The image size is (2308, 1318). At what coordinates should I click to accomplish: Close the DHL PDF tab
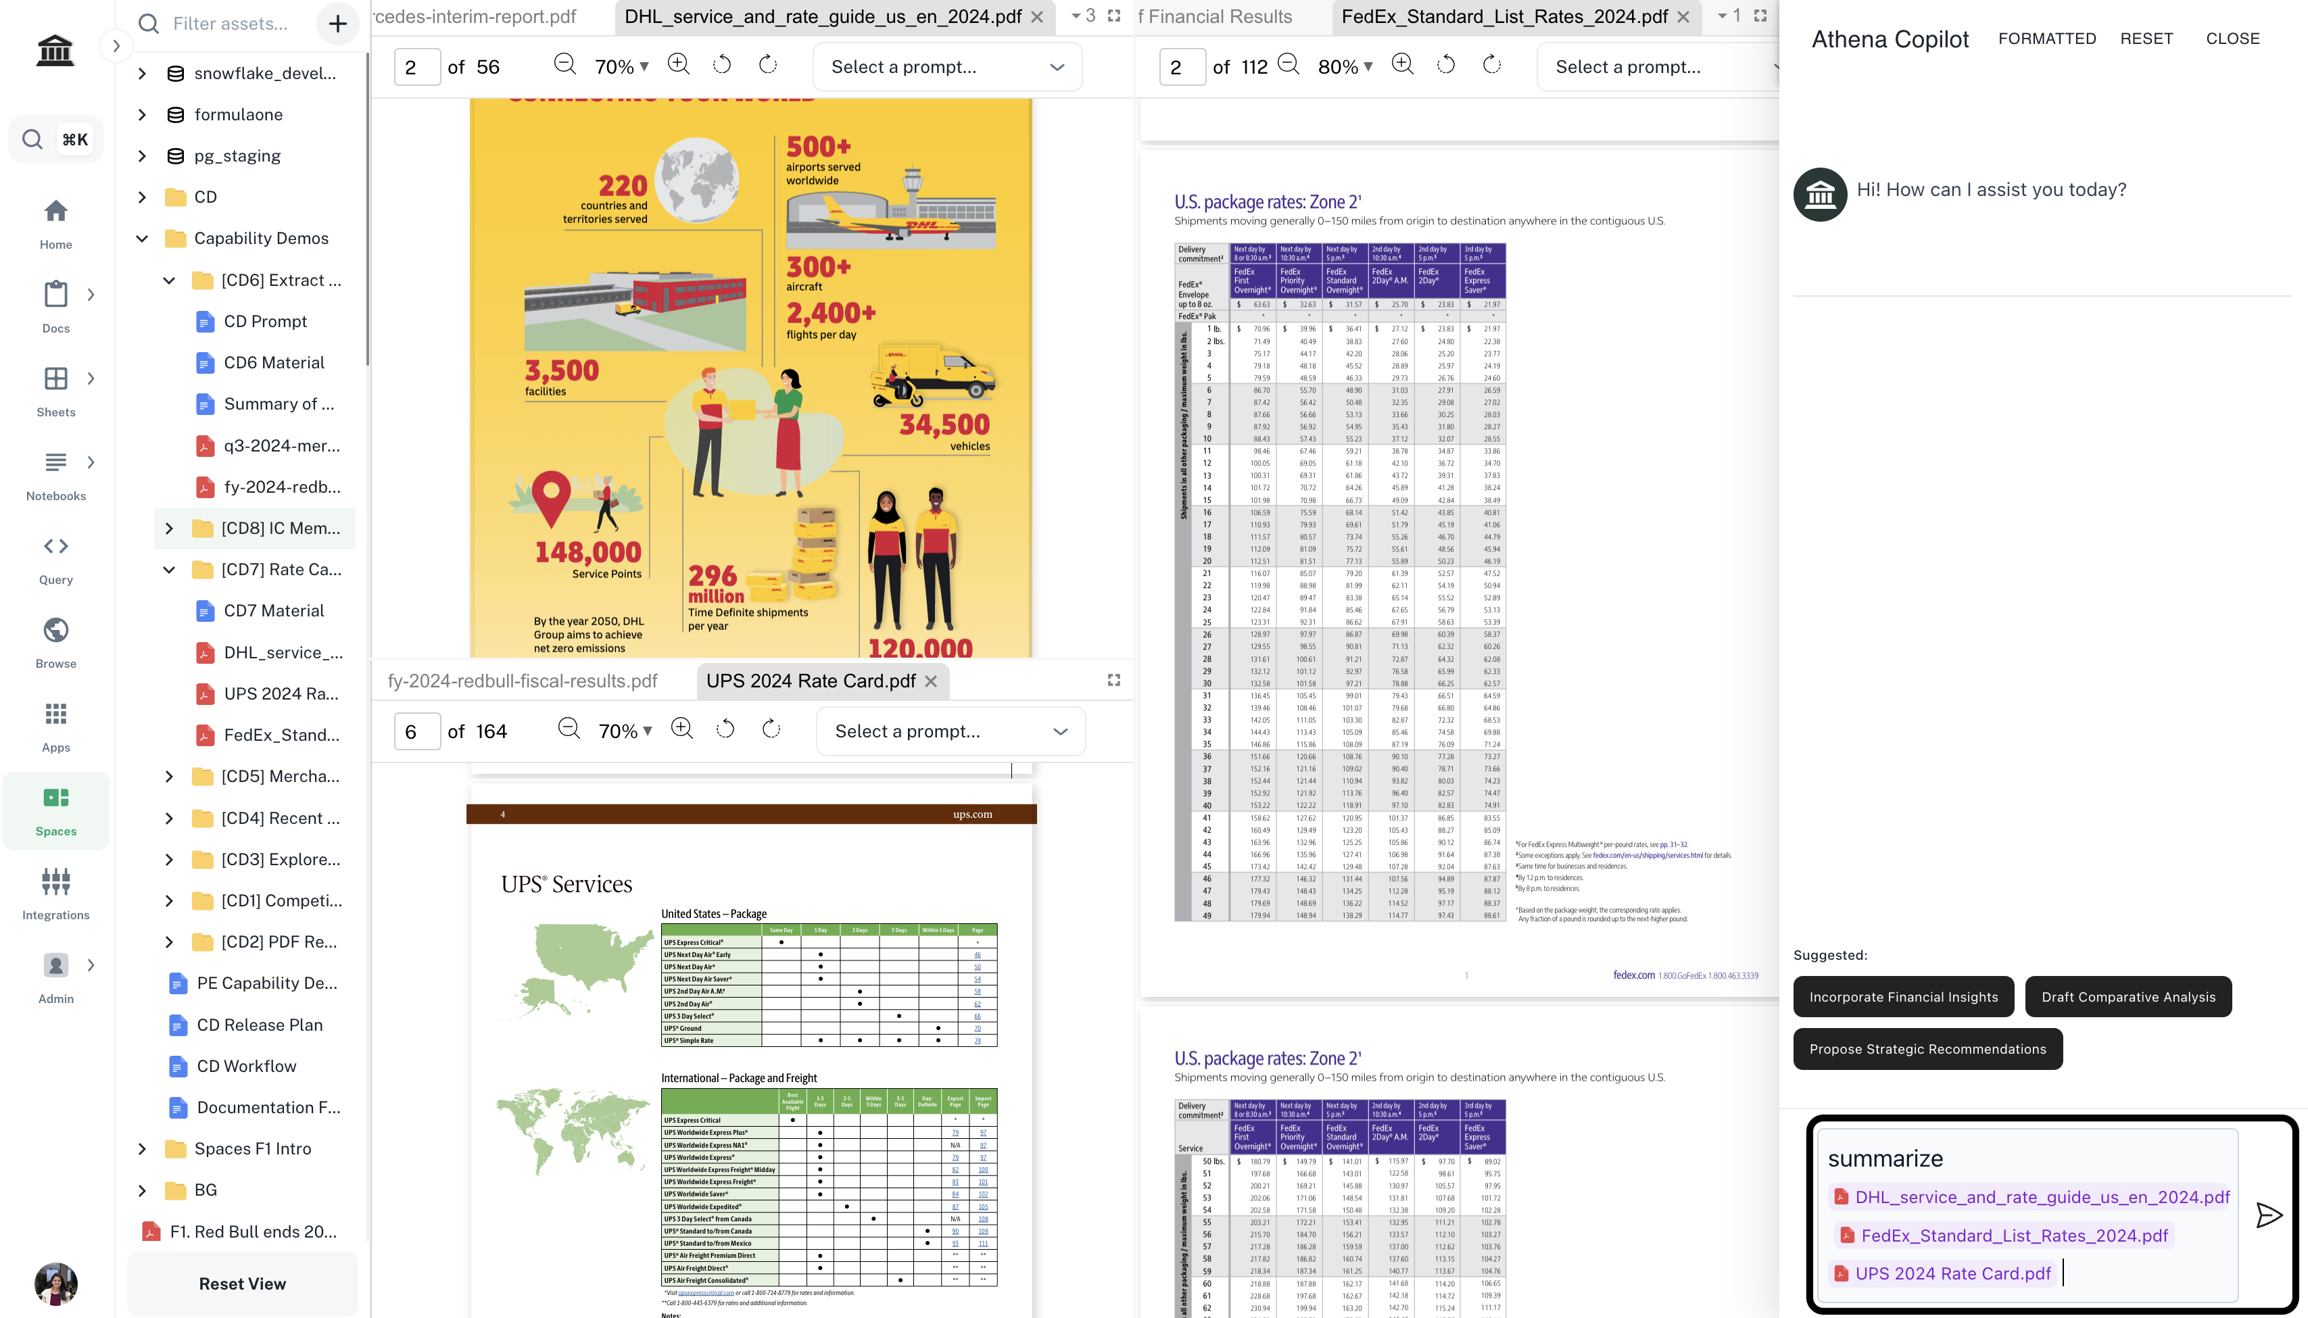1038,16
